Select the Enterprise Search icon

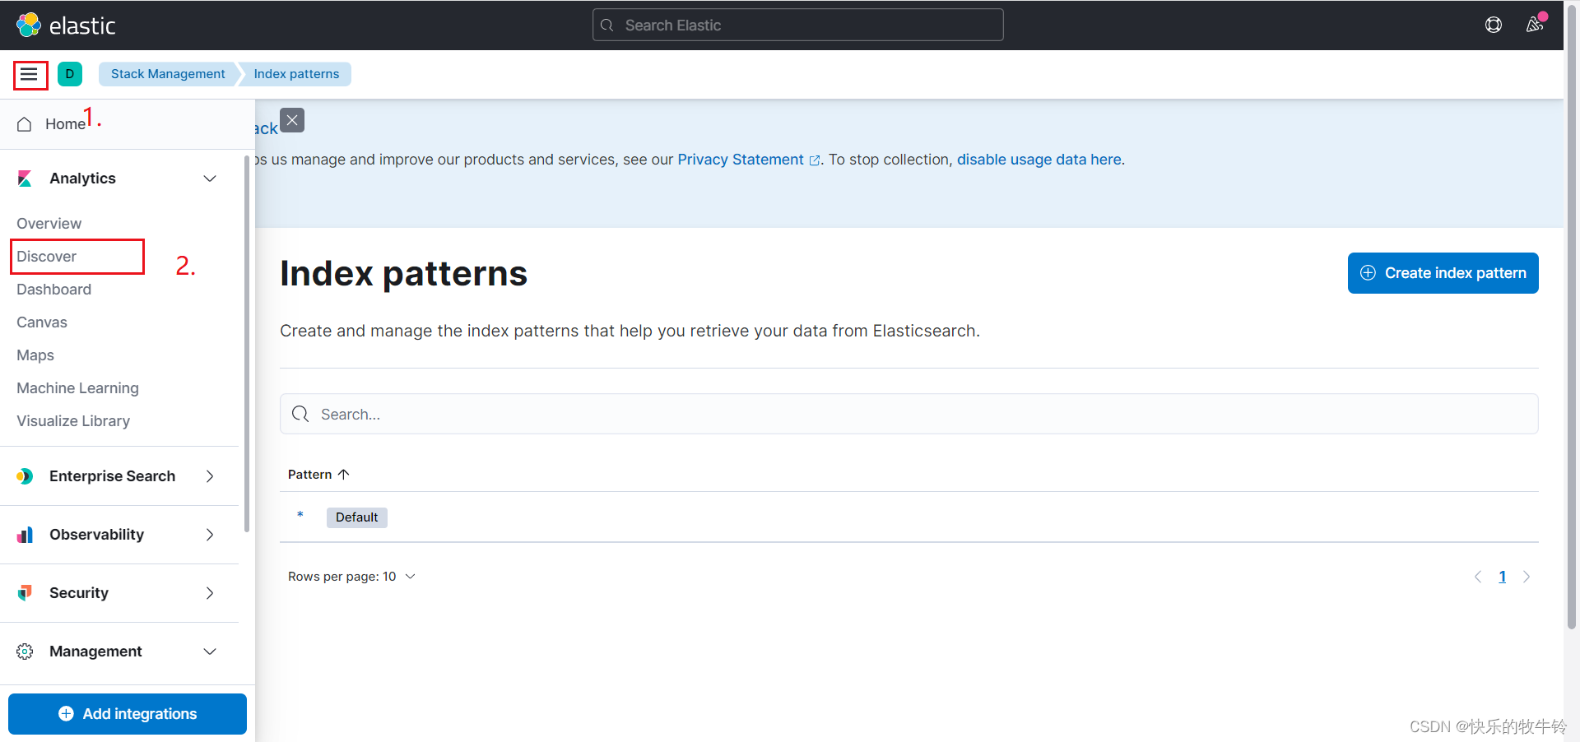(24, 475)
